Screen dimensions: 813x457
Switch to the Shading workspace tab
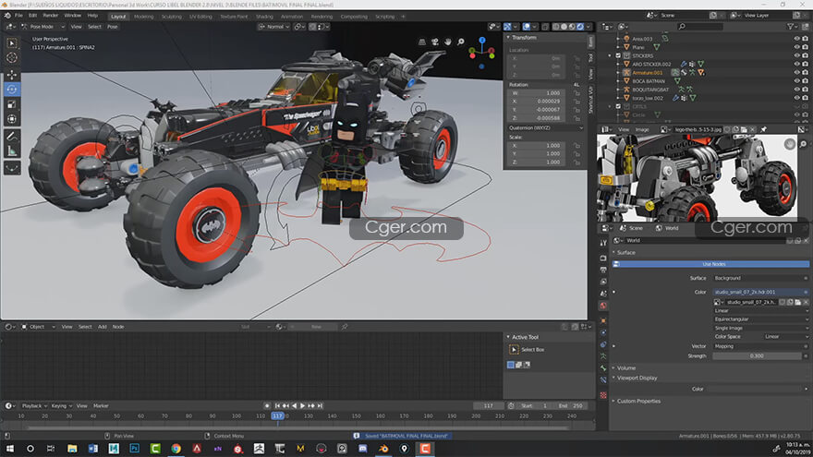coord(264,17)
